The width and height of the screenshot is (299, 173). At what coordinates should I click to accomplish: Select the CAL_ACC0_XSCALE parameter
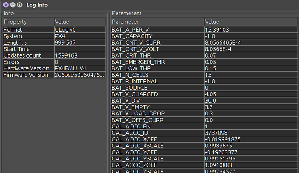pos(157,146)
